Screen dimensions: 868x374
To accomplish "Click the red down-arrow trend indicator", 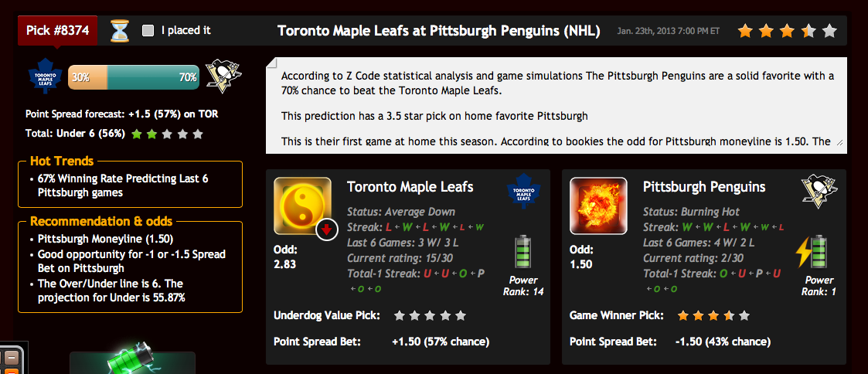I will coord(327,229).
